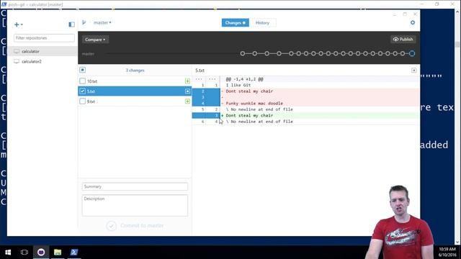Check the 10.txt file checkbox
This screenshot has width=461, height=259.
[83, 81]
